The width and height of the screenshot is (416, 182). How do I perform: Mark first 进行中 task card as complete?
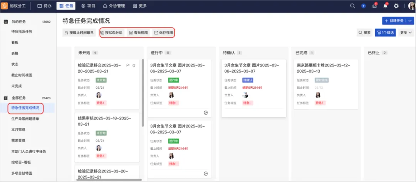tap(206, 113)
